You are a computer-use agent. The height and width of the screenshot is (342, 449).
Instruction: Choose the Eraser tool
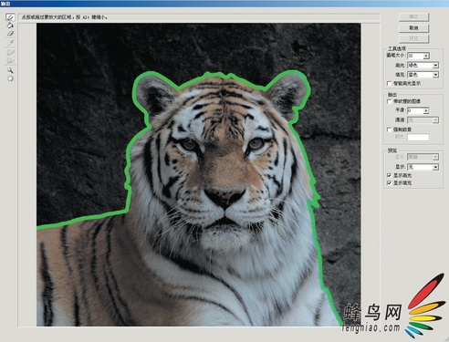10,34
